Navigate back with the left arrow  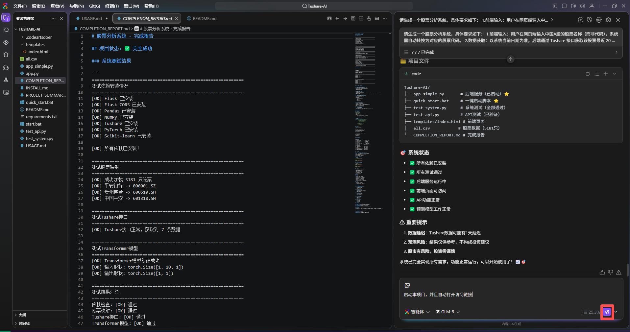pos(337,18)
